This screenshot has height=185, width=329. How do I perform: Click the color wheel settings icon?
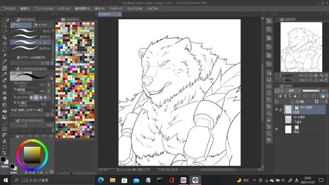click(x=52, y=172)
